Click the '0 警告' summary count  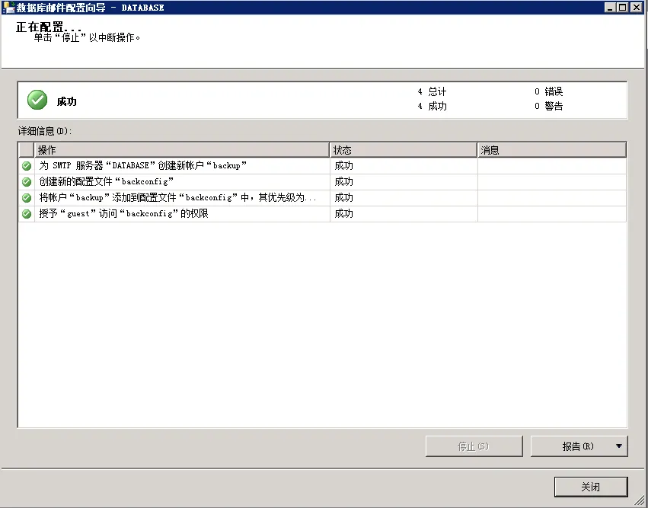coord(548,106)
